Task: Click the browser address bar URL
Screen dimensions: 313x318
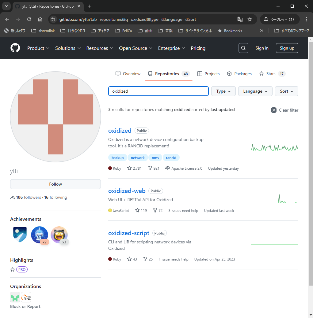Action: pyautogui.click(x=129, y=19)
